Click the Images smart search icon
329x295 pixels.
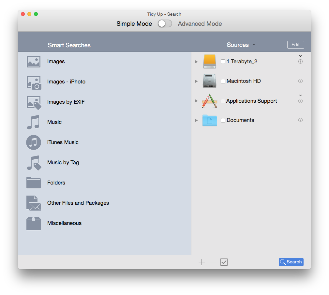(34, 62)
